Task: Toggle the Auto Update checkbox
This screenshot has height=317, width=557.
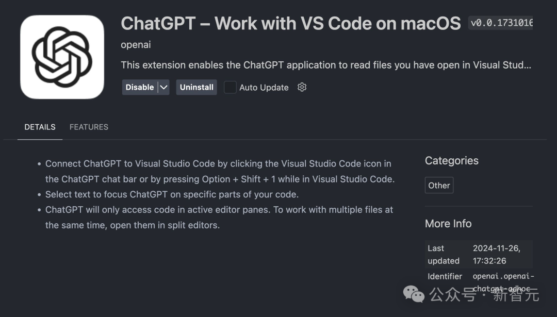Action: (230, 87)
